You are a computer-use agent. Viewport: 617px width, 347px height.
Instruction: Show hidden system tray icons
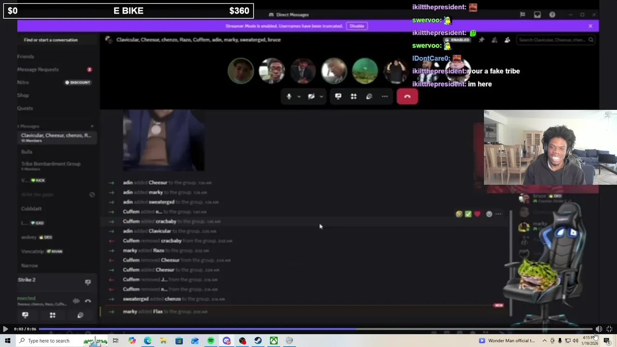coord(545,341)
